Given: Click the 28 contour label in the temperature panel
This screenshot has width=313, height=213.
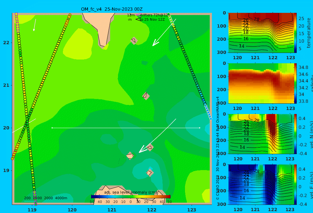Looking at the screenshot, I should pyautogui.click(x=257, y=19).
